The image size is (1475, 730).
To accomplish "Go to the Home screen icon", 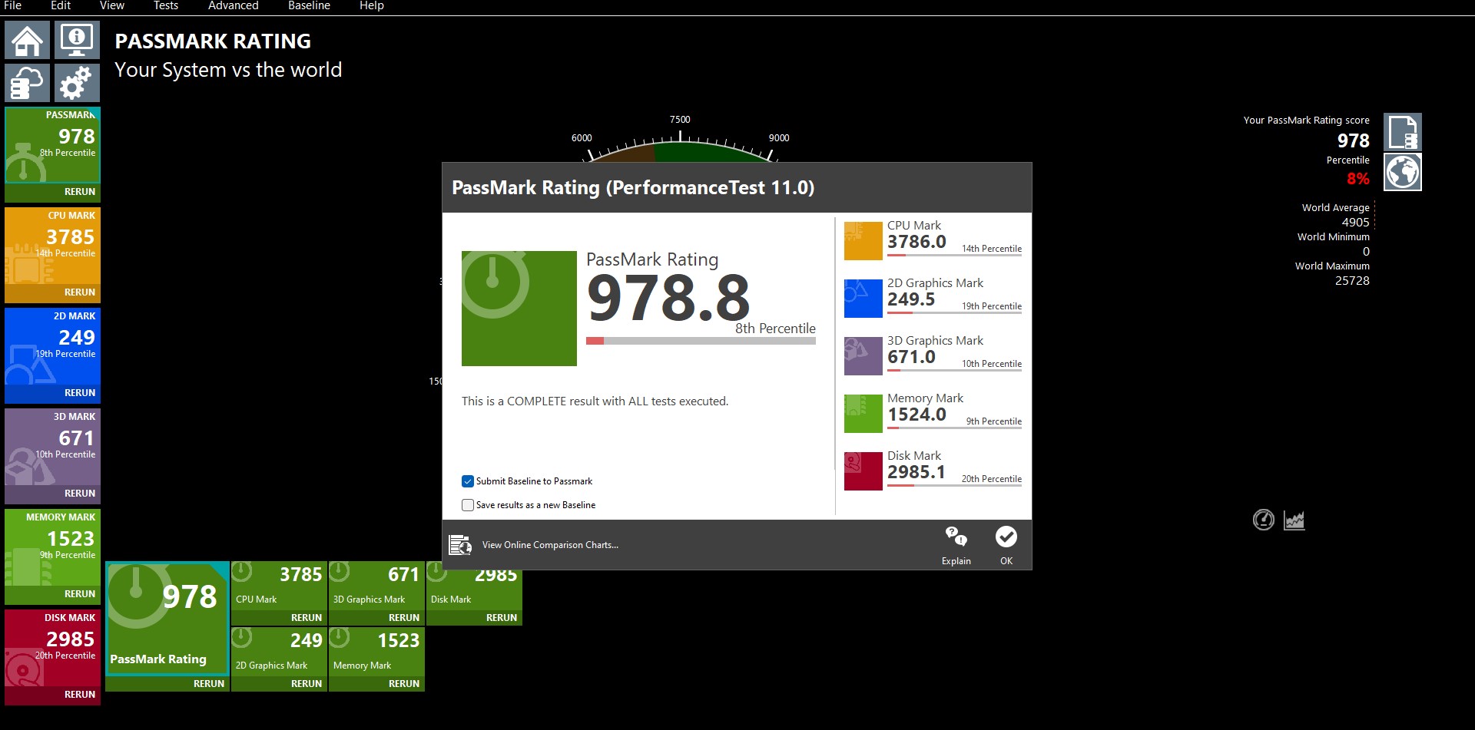I will coord(28,40).
